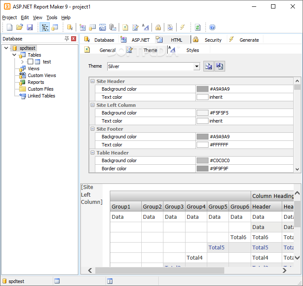Click the synchronize refresh toolbar icon

198,27
